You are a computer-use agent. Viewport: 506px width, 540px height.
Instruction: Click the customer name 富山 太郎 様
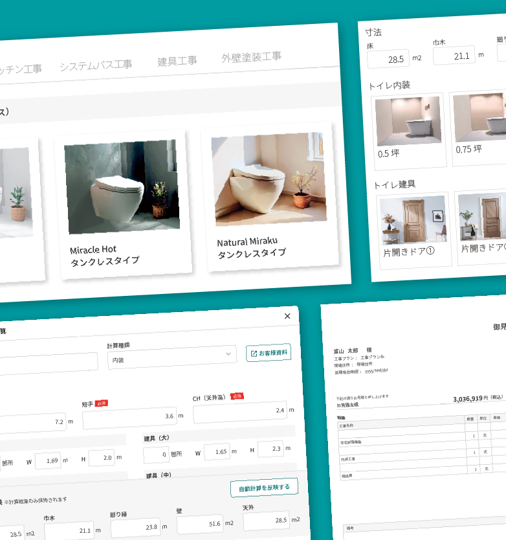tap(353, 350)
